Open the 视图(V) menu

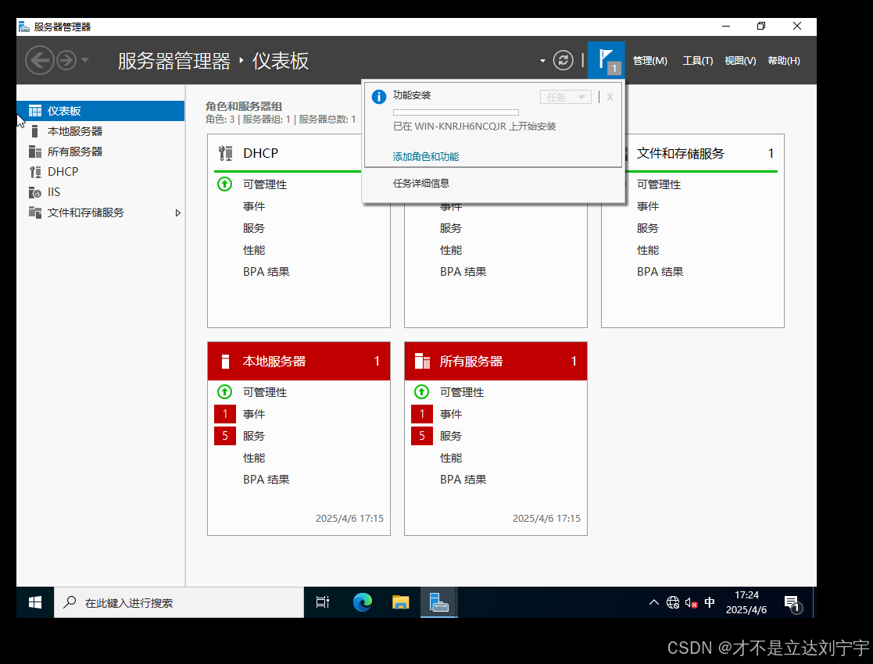pyautogui.click(x=739, y=59)
